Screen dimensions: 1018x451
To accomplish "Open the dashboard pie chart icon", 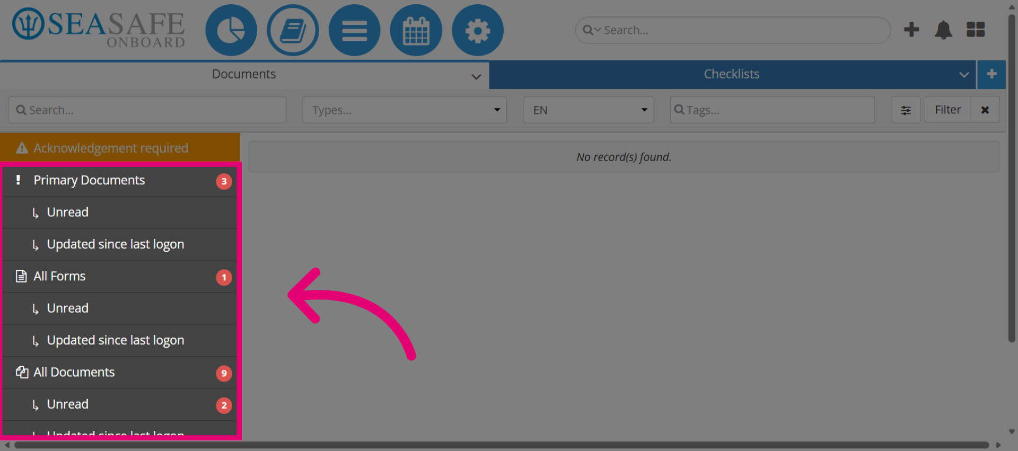I will pyautogui.click(x=231, y=30).
